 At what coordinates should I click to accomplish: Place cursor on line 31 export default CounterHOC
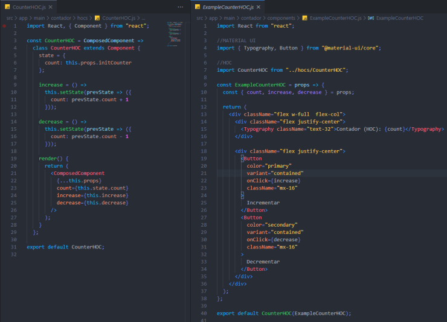point(65,247)
